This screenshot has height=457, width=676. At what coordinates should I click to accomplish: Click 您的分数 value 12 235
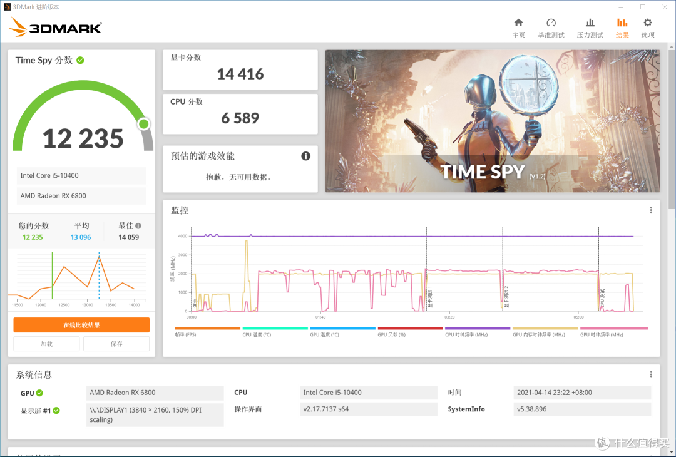tap(33, 237)
